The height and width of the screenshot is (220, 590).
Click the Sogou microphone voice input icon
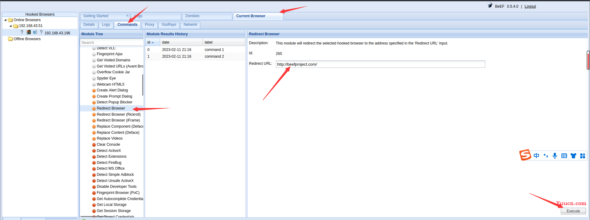[x=555, y=156]
